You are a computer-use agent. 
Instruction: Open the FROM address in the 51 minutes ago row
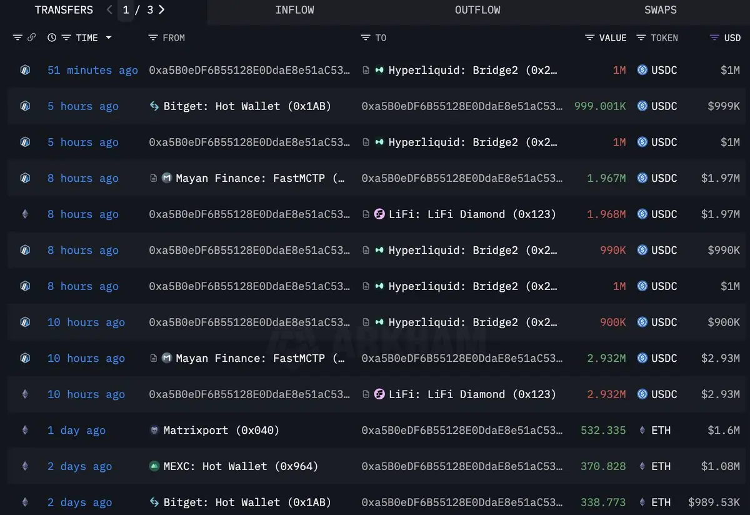click(249, 71)
